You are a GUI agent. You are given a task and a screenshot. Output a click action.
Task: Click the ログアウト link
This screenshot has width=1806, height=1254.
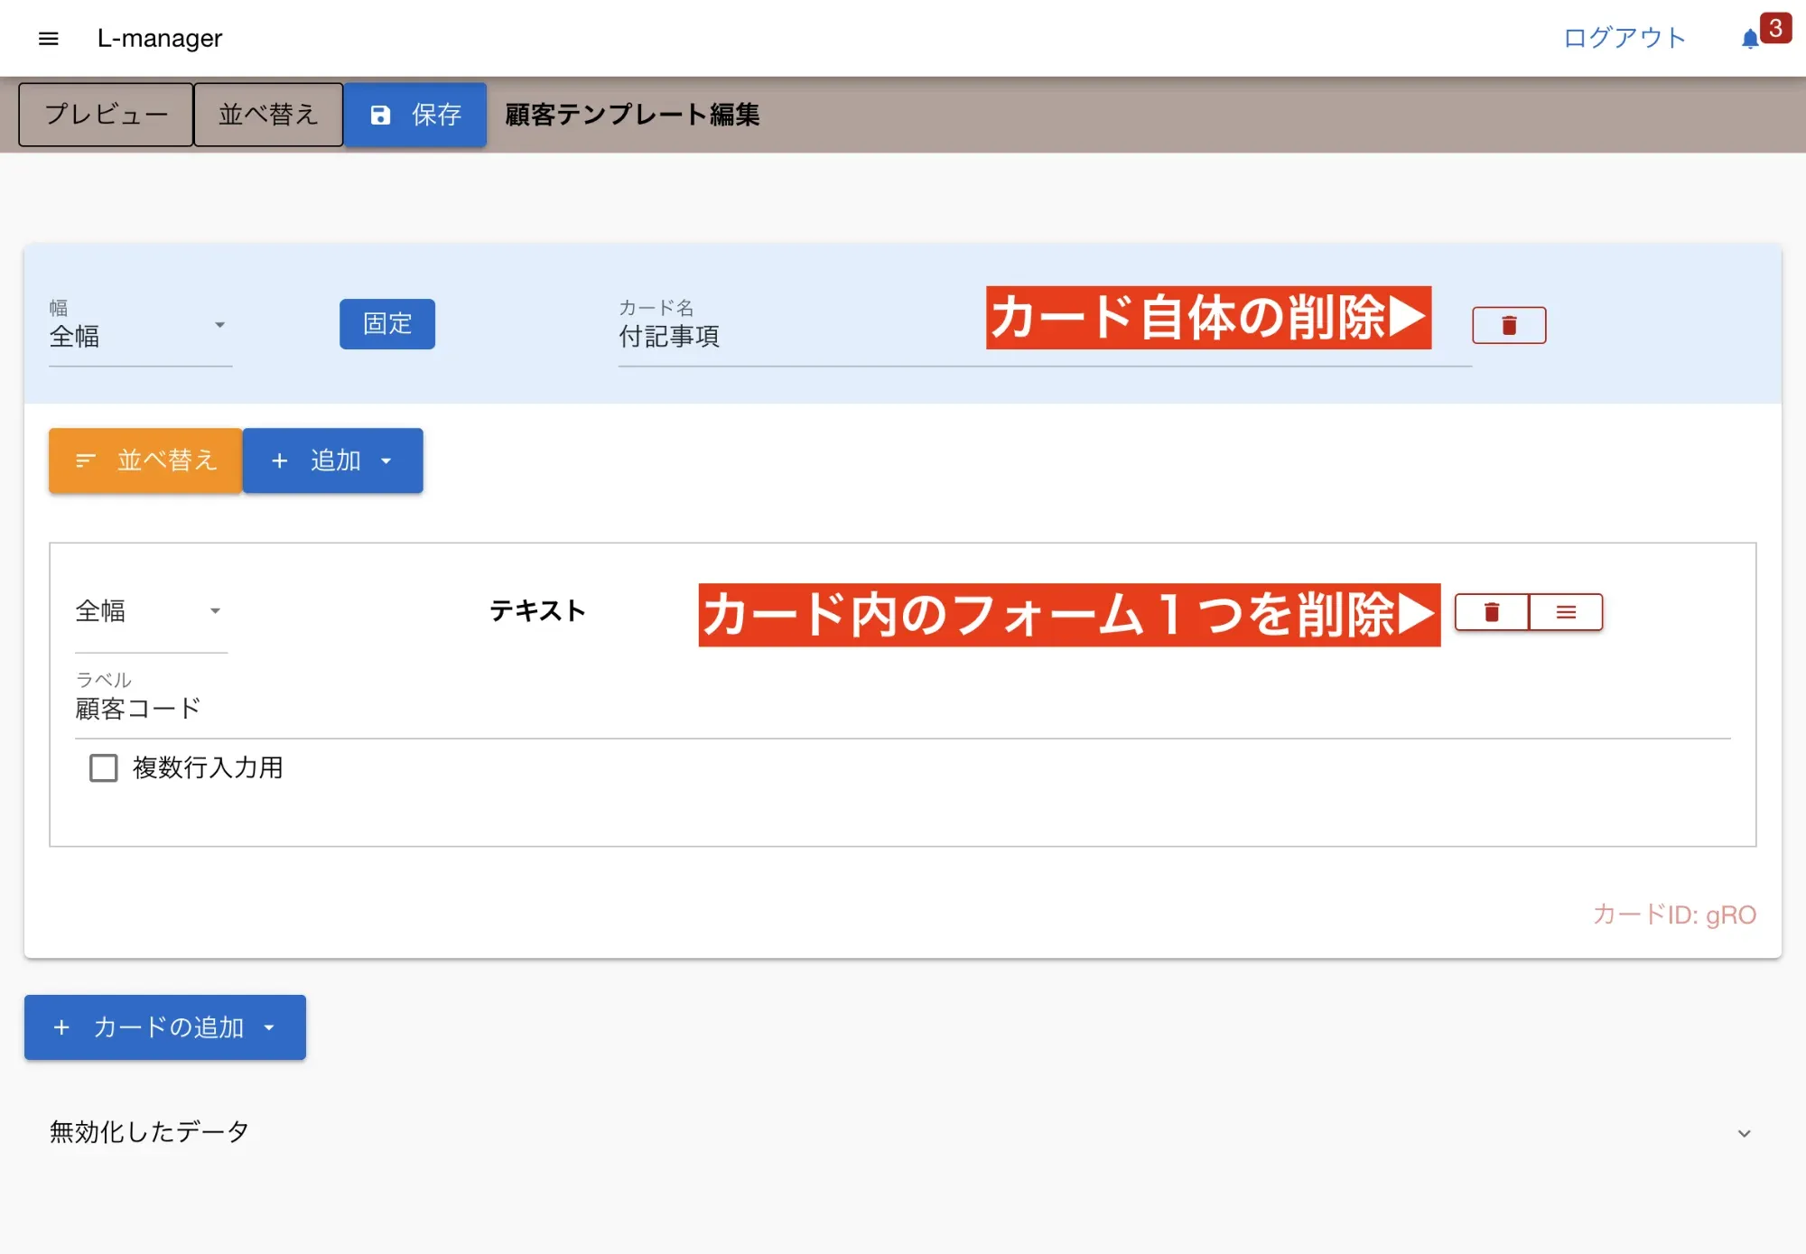click(x=1624, y=38)
